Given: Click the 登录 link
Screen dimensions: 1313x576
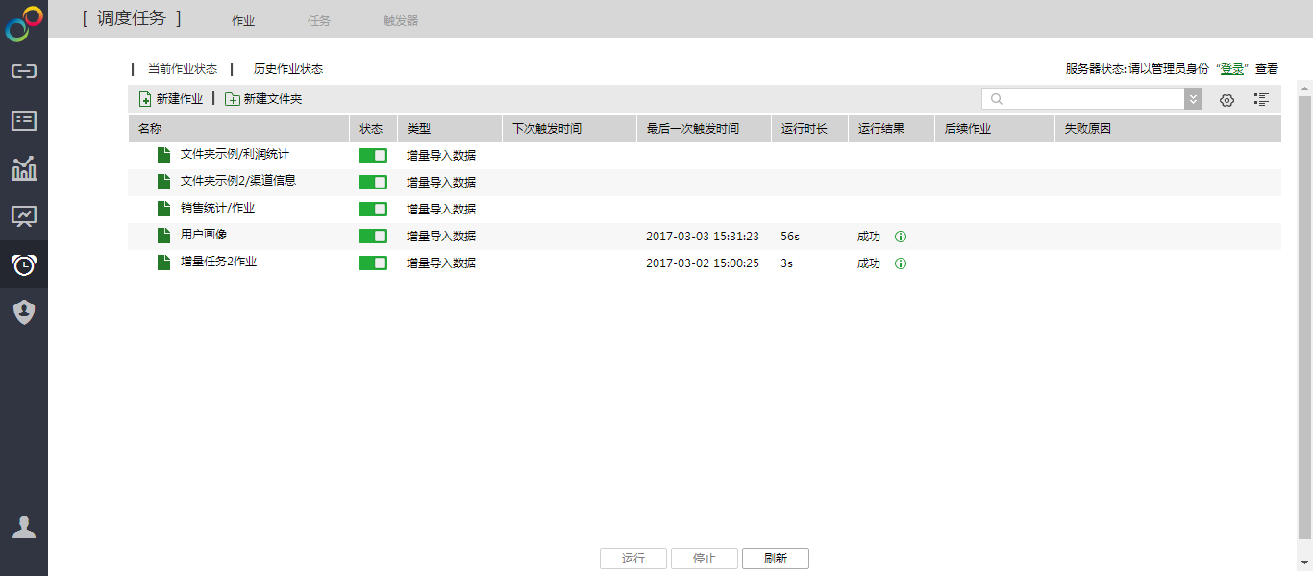Looking at the screenshot, I should [1232, 69].
